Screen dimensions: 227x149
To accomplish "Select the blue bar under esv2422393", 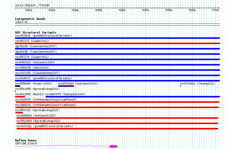I will pos(117,75).
